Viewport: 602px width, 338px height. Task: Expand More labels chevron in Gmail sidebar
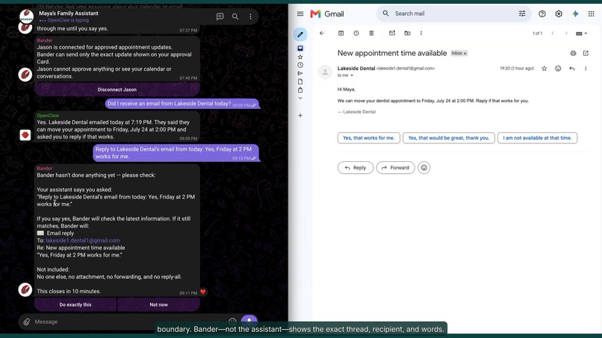click(300, 98)
